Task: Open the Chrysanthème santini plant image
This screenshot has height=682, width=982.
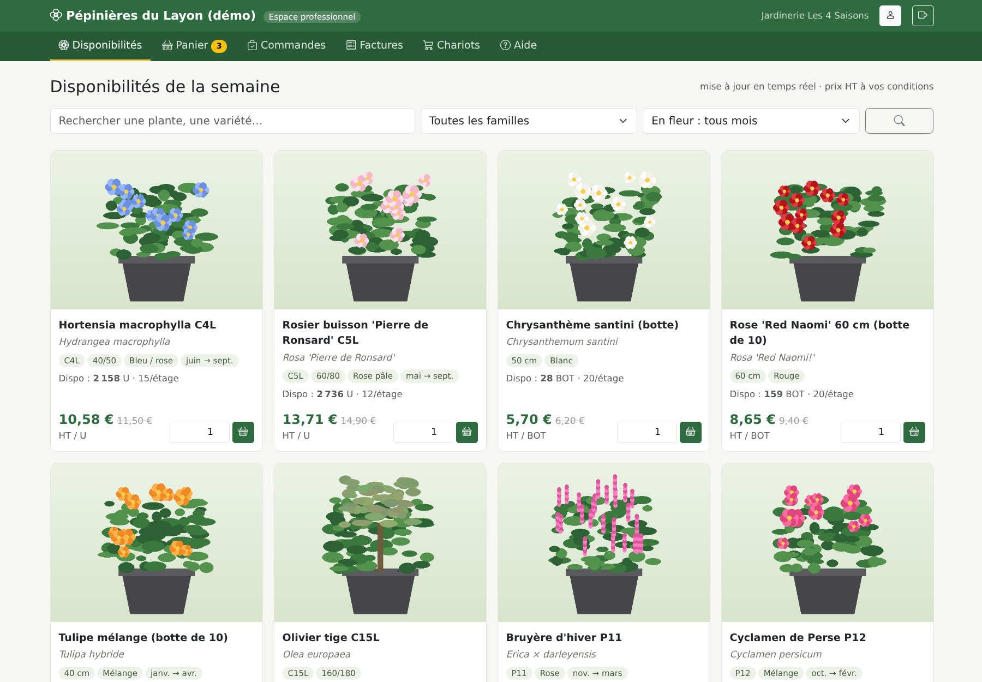Action: click(x=604, y=230)
